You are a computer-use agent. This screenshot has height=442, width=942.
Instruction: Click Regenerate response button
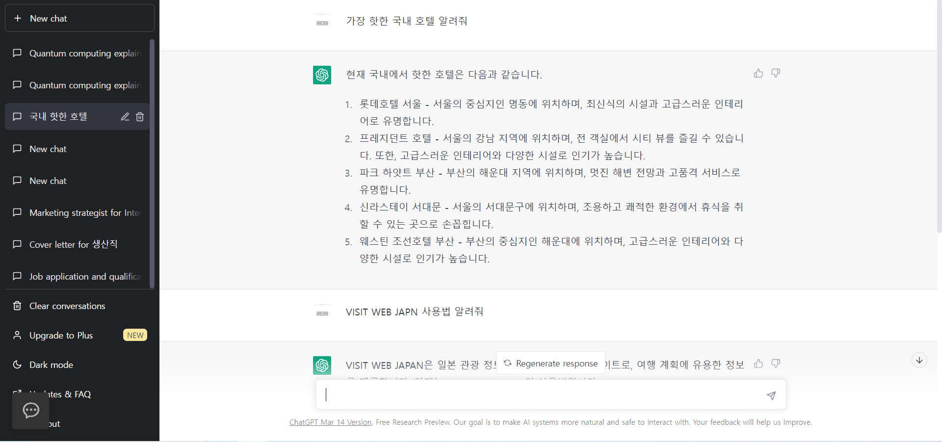pos(550,363)
